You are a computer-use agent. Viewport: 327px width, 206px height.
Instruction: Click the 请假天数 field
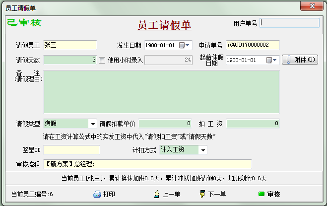click(70, 60)
